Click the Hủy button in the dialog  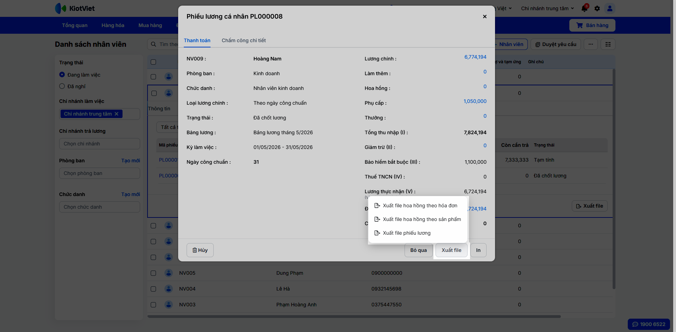[200, 250]
